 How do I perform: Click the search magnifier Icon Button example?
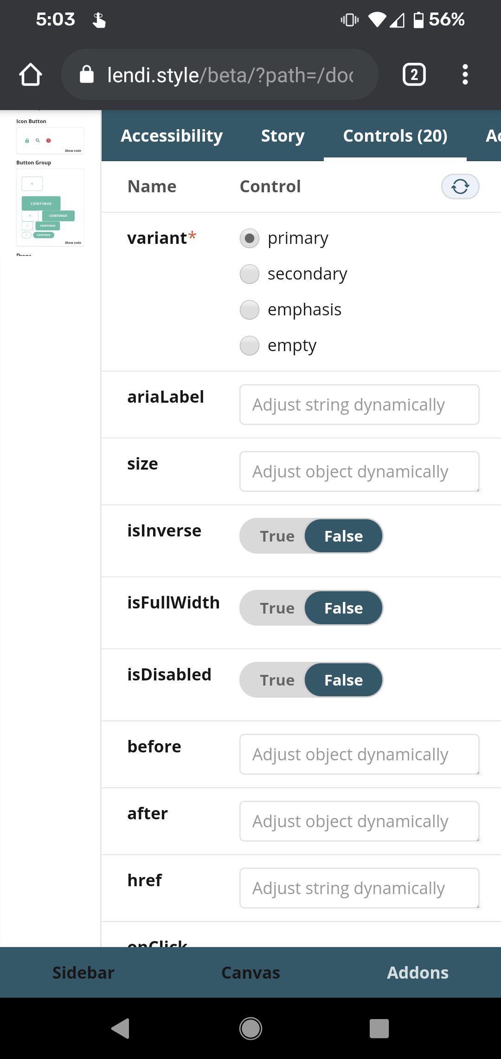38,141
